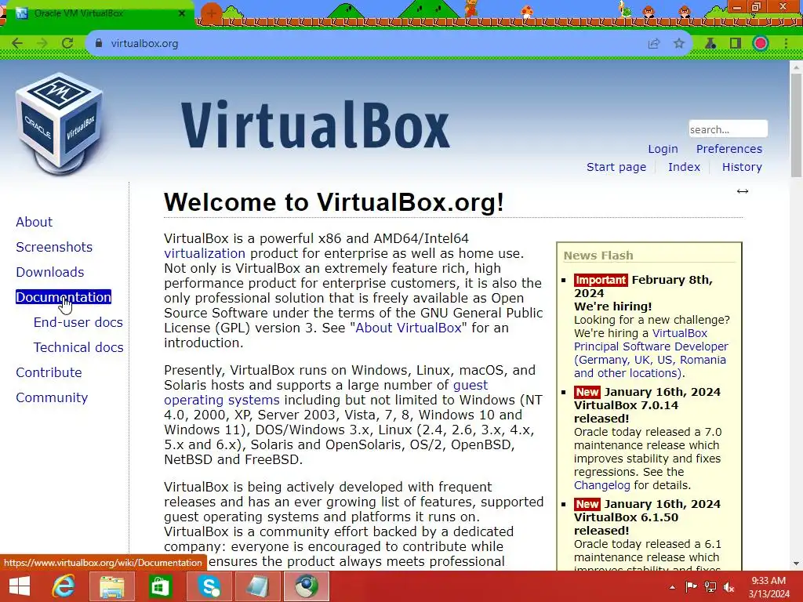Open the Windows Start button
This screenshot has width=803, height=602.
click(20, 586)
